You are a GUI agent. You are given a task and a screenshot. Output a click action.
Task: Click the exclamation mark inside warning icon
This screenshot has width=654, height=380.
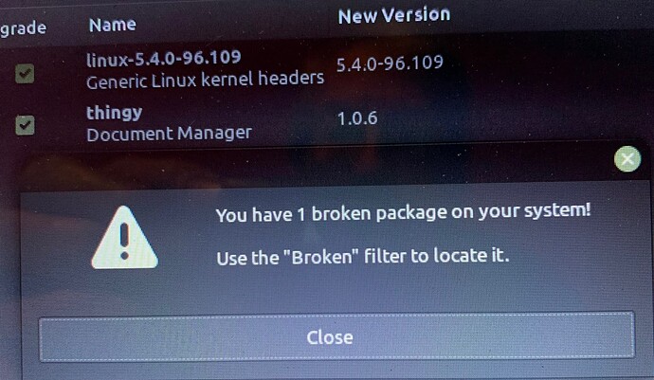124,241
